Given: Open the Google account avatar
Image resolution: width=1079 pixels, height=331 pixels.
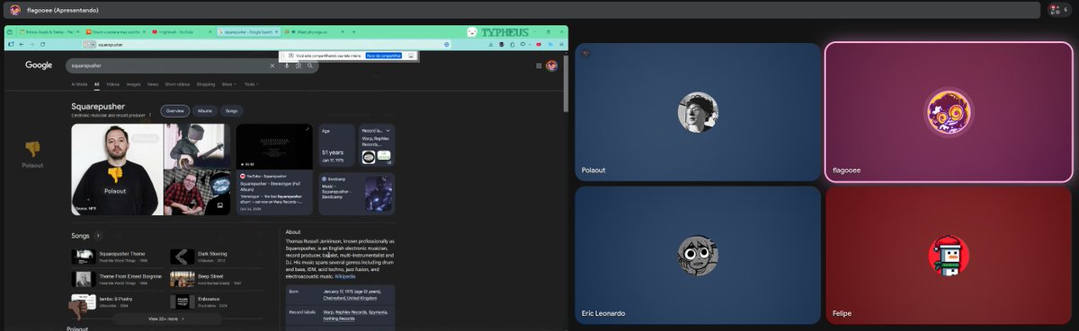Looking at the screenshot, I should 551,65.
